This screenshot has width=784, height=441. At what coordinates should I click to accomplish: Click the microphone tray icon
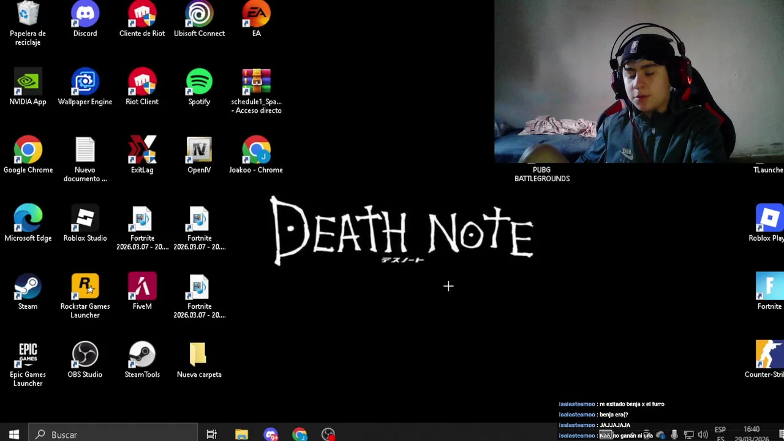[674, 435]
